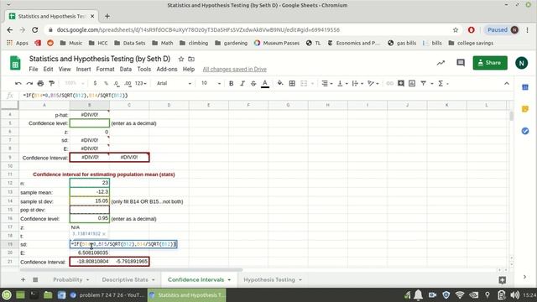The image size is (537, 302).
Task: Open text rotation dropdown
Action: [x=373, y=83]
